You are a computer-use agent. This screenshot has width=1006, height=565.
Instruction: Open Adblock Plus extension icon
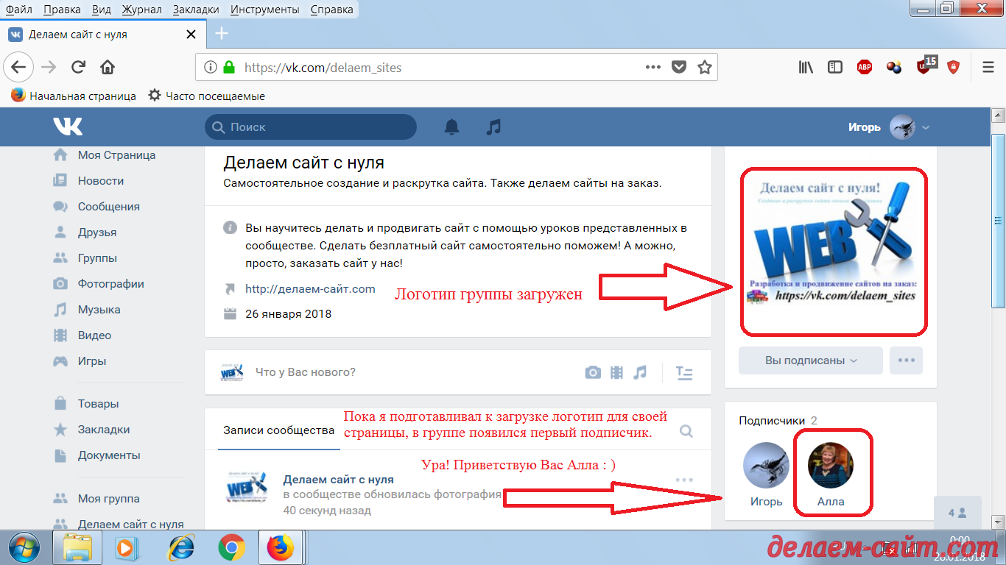[865, 68]
